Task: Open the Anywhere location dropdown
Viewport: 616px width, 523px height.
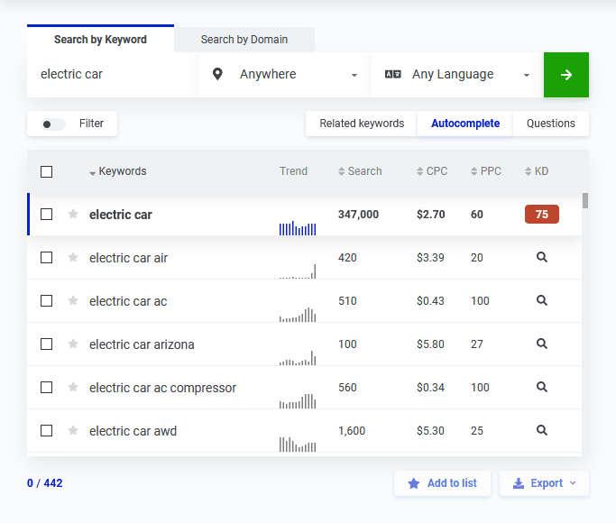Action: tap(285, 74)
